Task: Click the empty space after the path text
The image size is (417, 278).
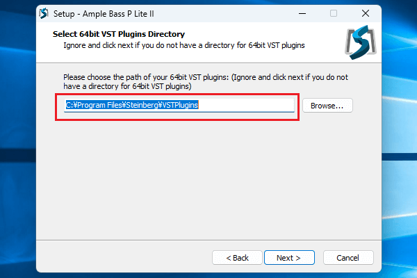Action: click(250, 106)
